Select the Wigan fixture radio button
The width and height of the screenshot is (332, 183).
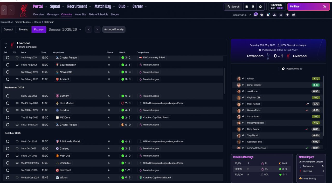(8, 178)
